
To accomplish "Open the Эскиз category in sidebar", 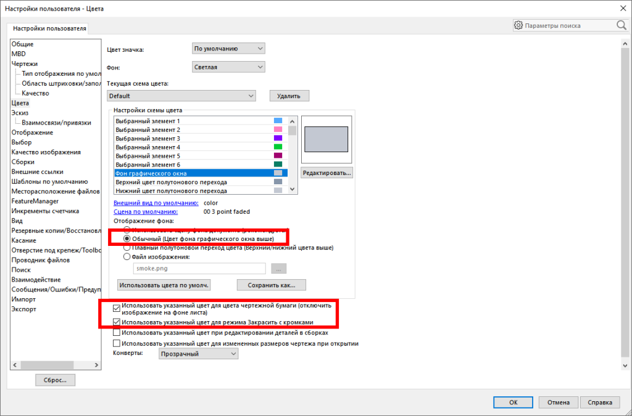I will (x=20, y=113).
